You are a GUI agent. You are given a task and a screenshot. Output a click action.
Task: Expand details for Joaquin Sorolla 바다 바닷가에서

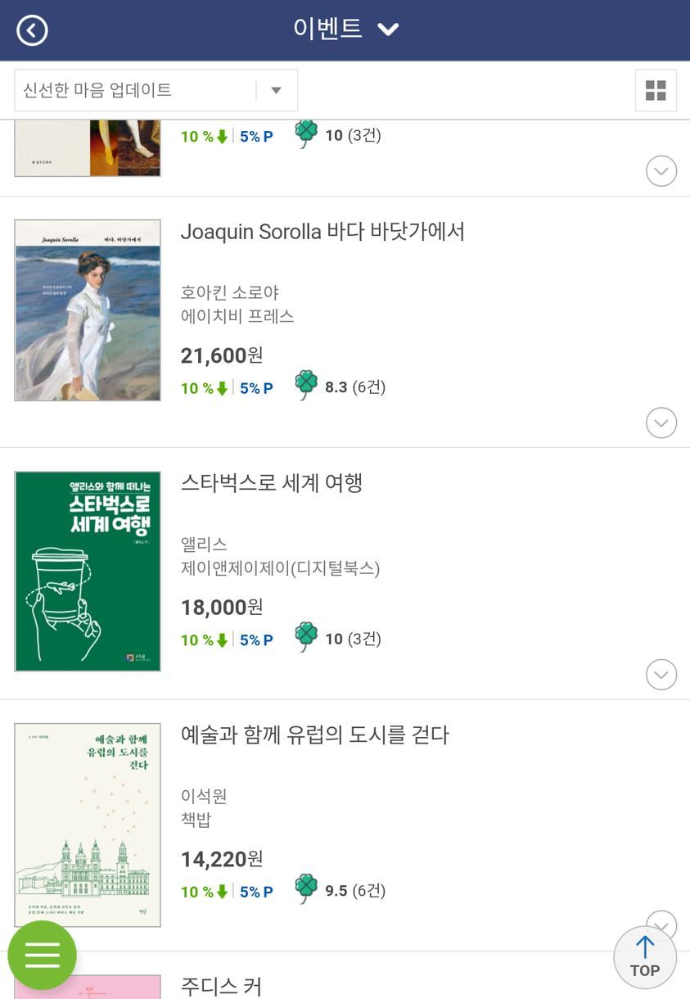point(661,423)
